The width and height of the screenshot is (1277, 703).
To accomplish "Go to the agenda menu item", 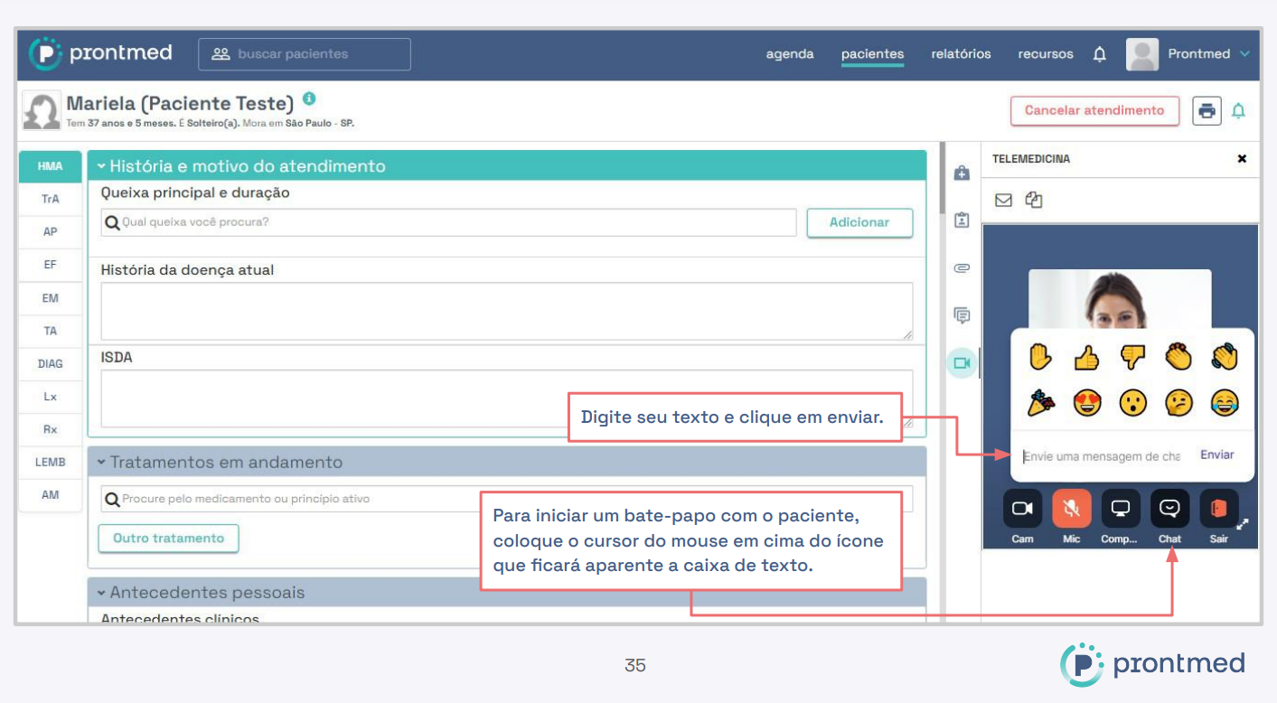I will coord(789,54).
